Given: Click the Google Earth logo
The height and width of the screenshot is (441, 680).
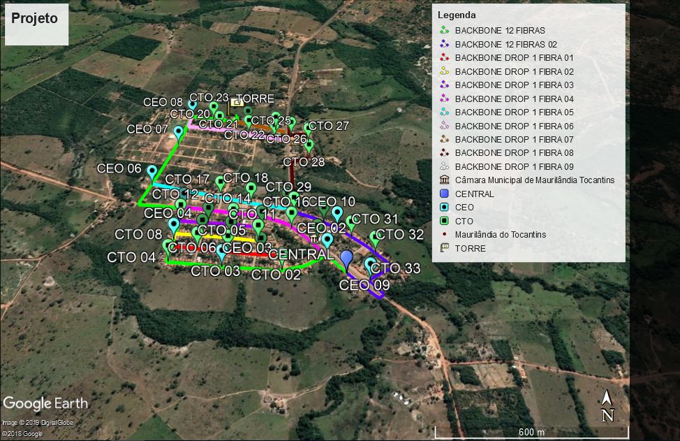Looking at the screenshot, I should [45, 403].
